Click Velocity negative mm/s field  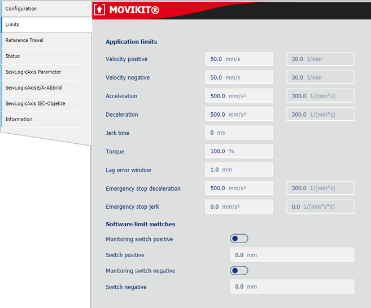(x=239, y=78)
